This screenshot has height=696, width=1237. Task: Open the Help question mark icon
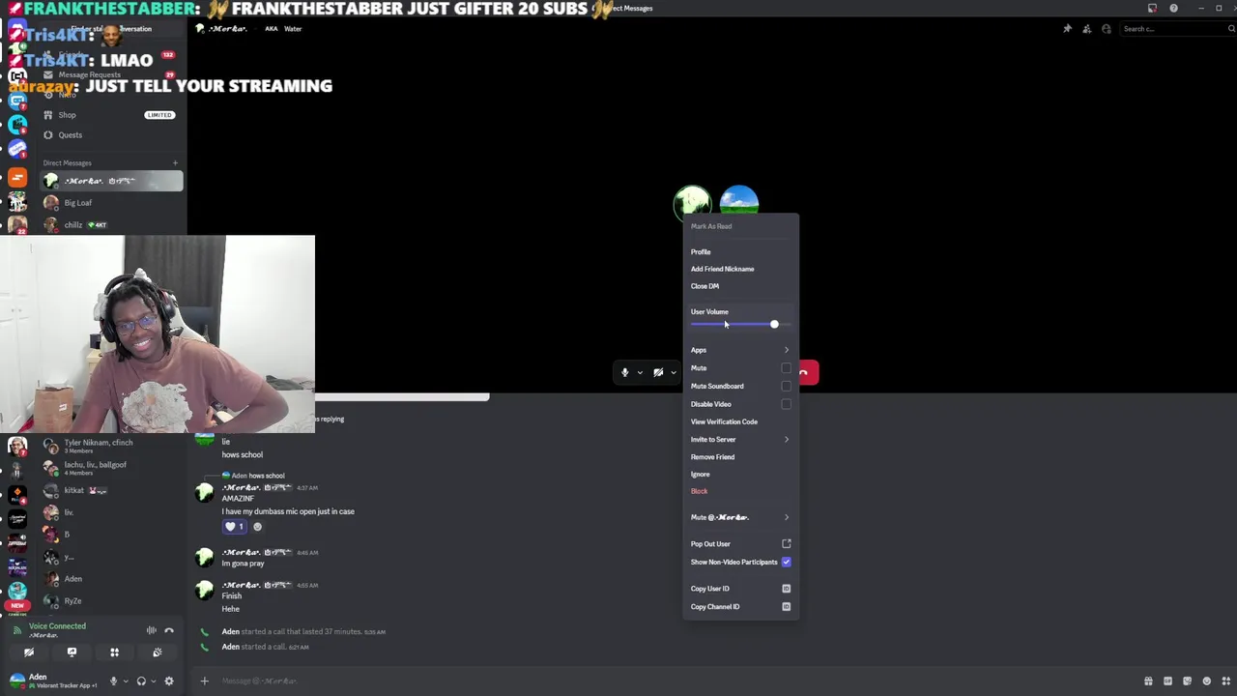(x=1173, y=8)
